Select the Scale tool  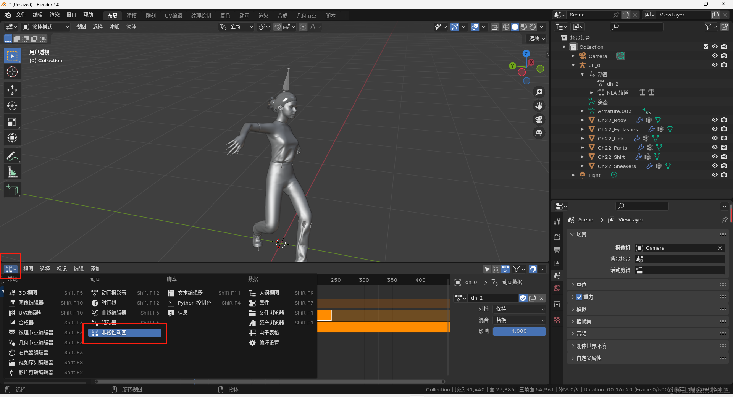click(12, 122)
